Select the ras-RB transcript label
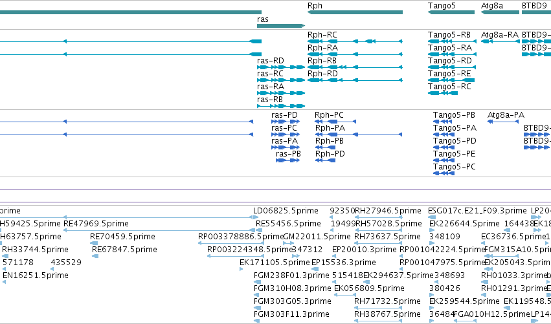 tap(270, 100)
